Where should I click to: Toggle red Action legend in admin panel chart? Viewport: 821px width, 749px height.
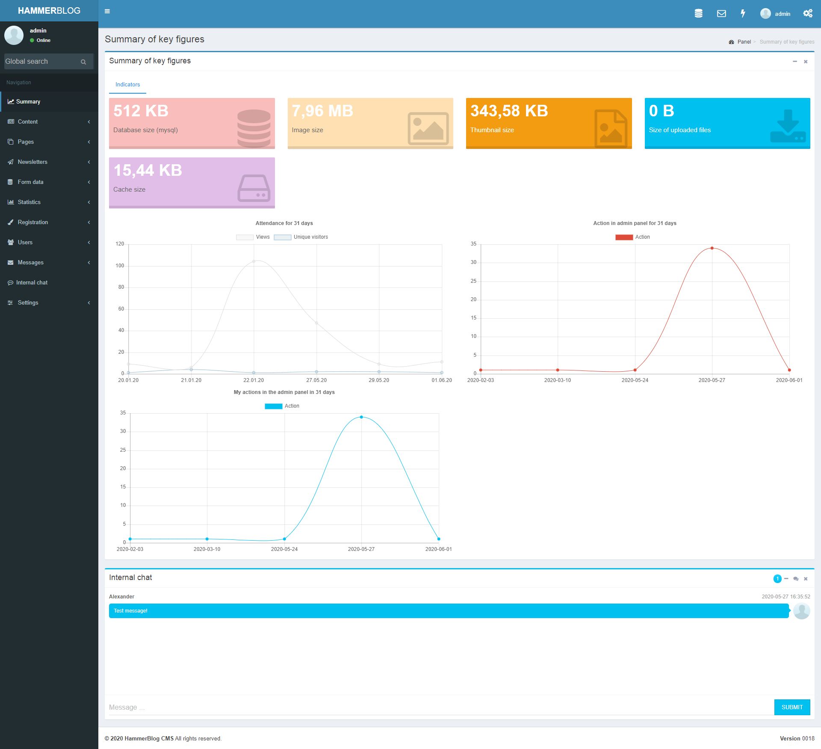pos(633,237)
